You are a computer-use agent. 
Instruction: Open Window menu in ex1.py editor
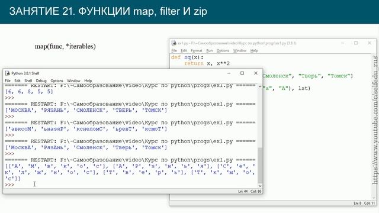240,50
